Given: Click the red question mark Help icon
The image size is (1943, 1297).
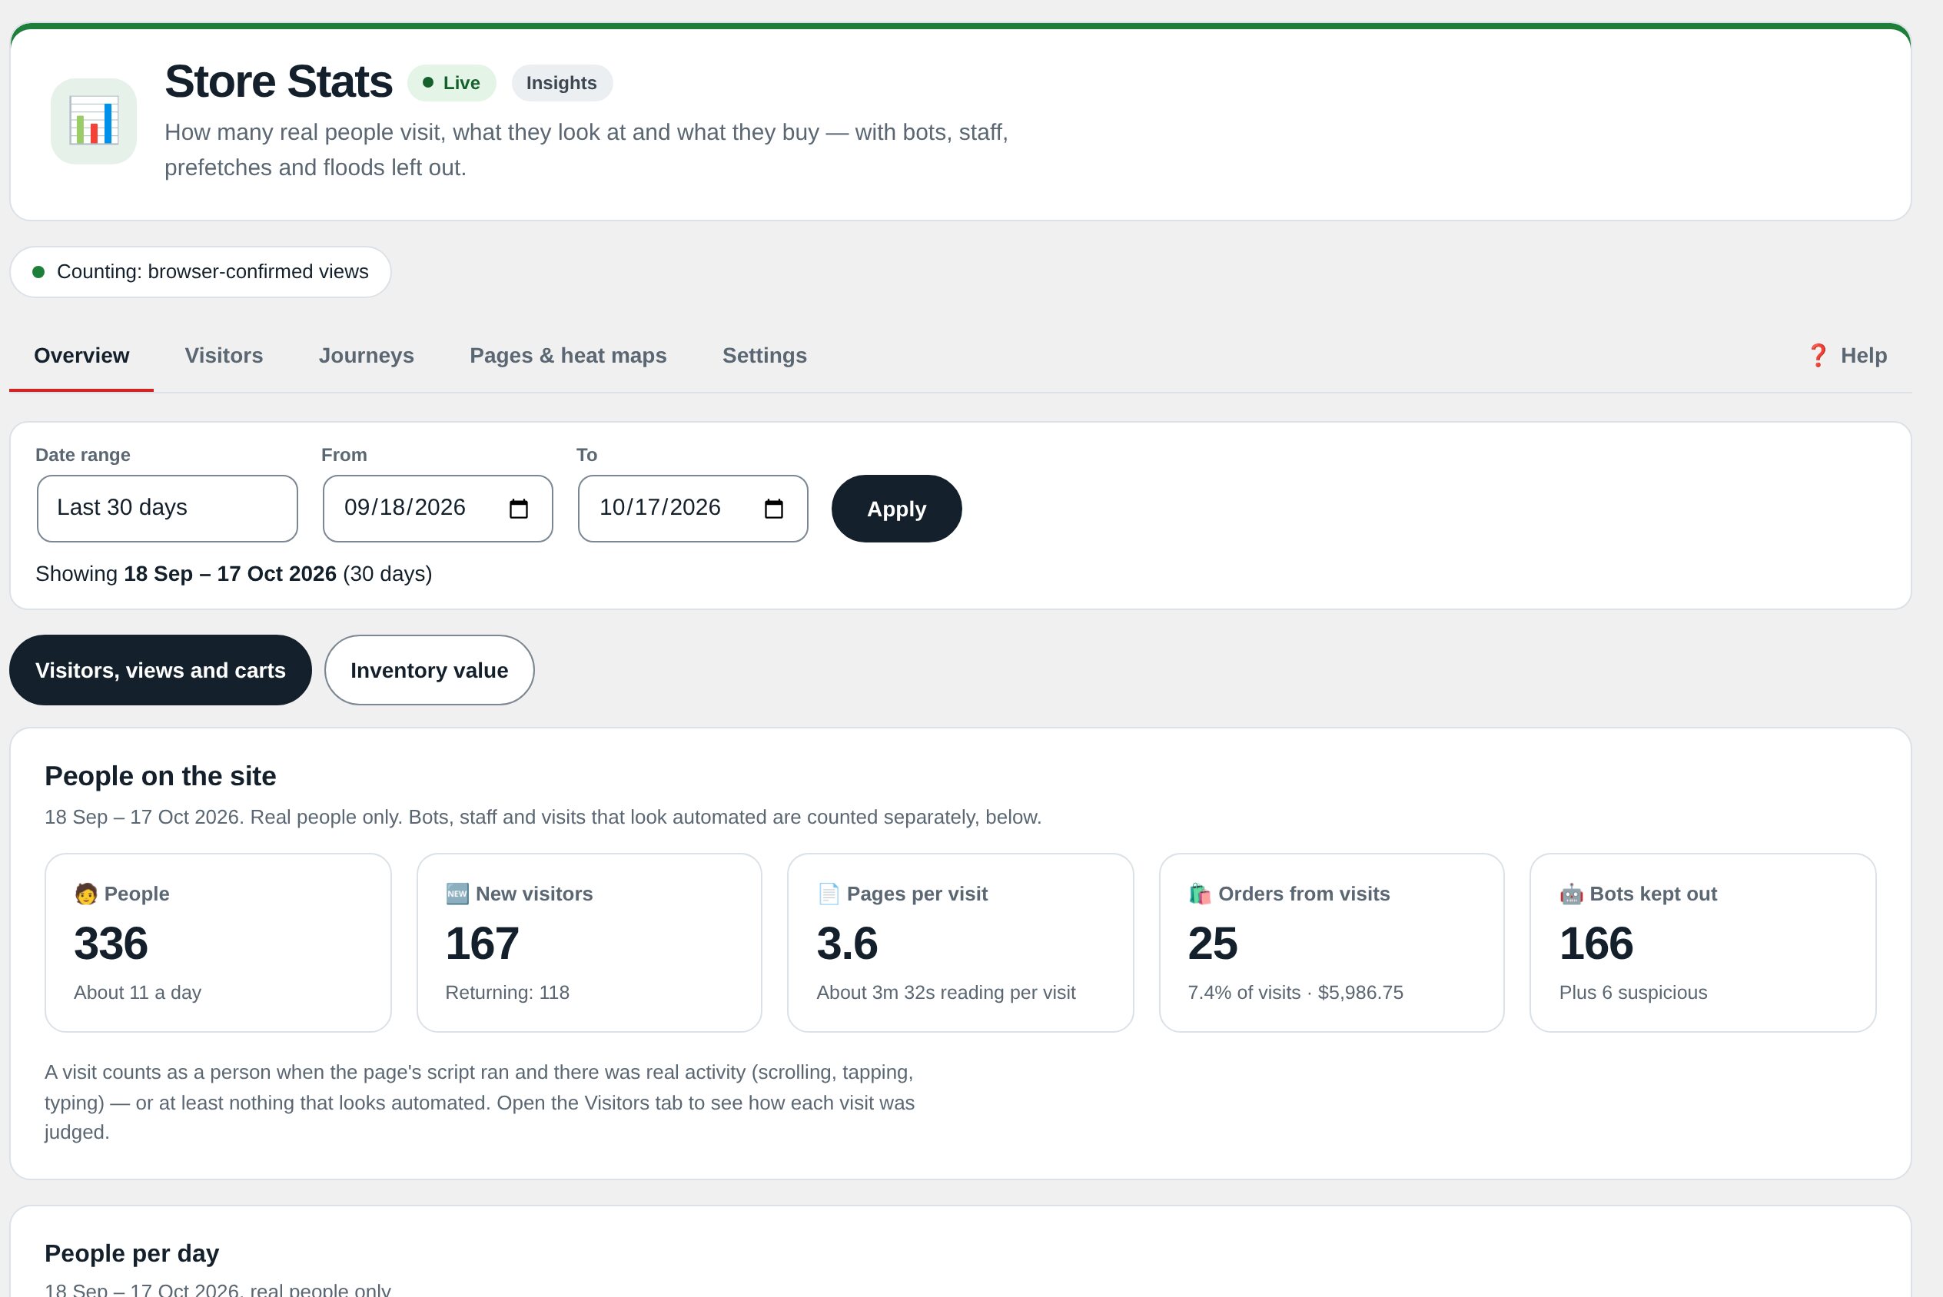Looking at the screenshot, I should coord(1817,356).
